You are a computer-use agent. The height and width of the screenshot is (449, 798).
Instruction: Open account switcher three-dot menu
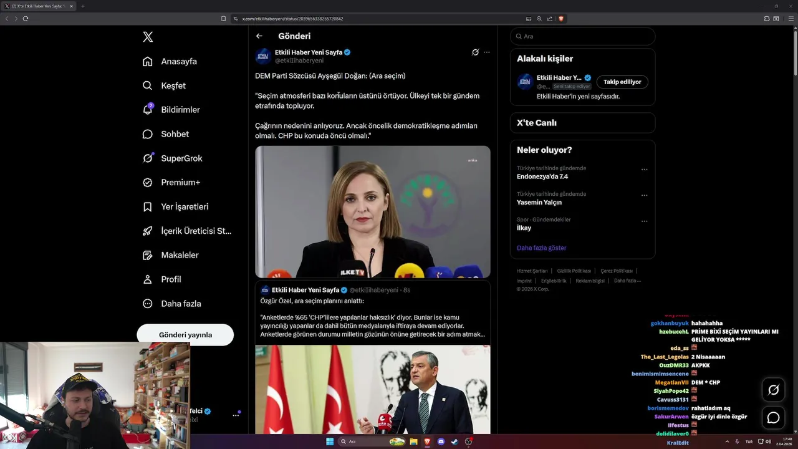(236, 415)
